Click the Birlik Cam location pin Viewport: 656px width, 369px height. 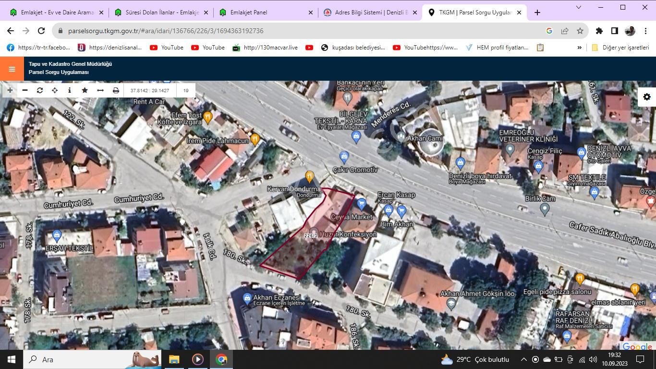[544, 209]
